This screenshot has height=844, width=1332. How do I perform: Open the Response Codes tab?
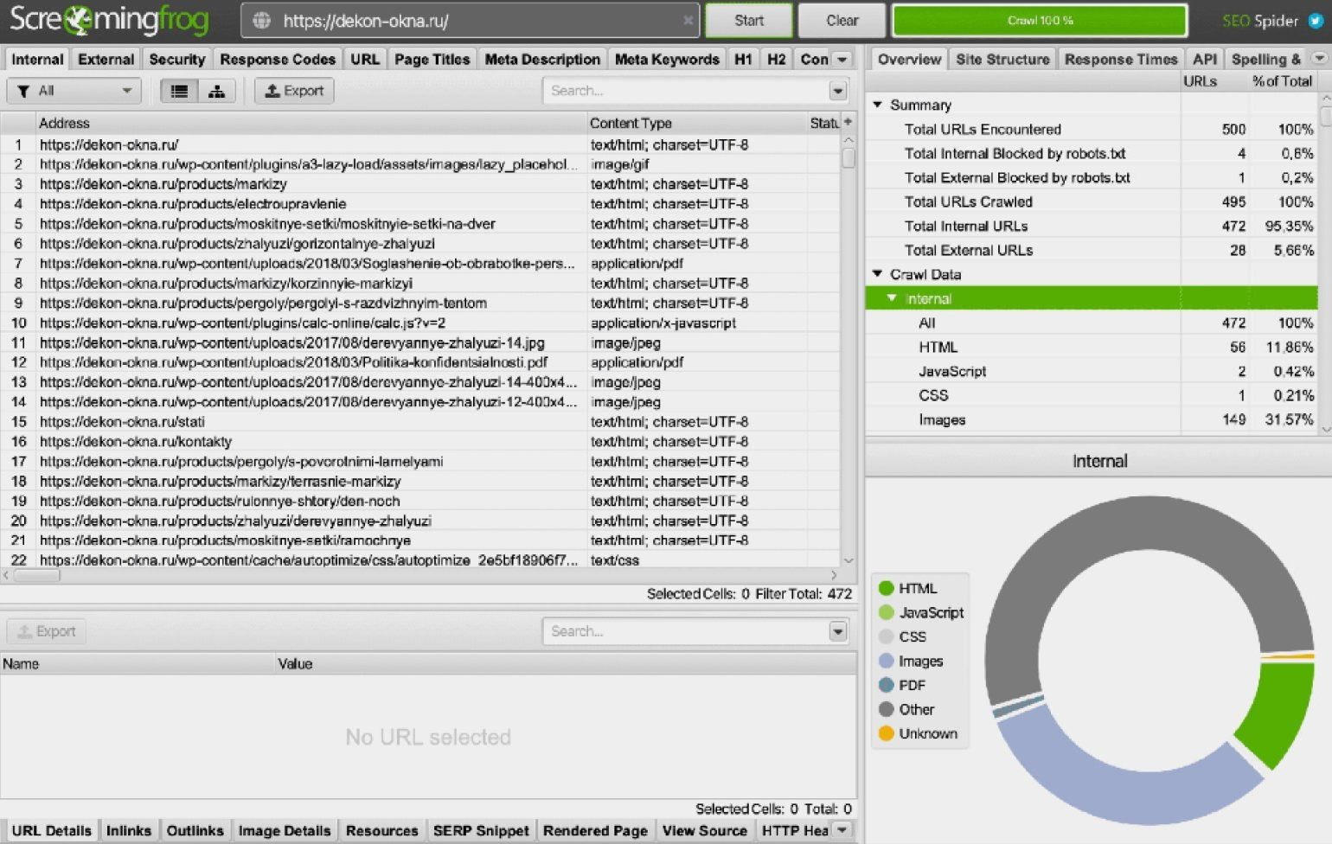pos(277,60)
